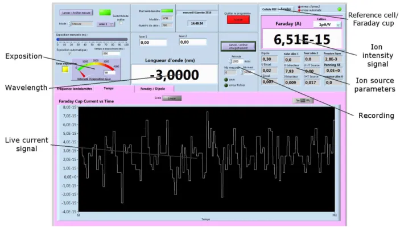Click the laser 2 value field
The width and height of the screenshot is (400, 227).
click(x=193, y=42)
